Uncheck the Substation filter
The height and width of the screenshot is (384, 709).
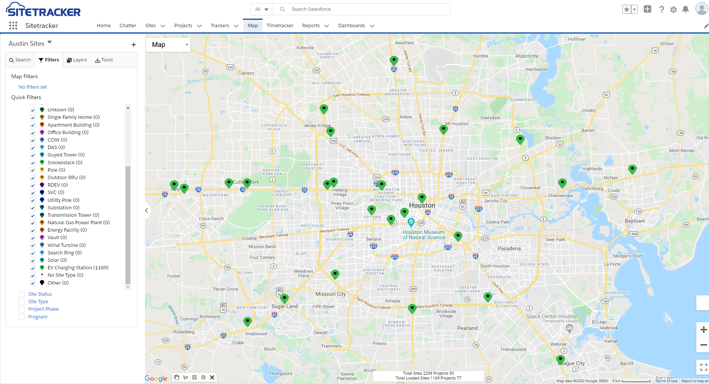pyautogui.click(x=33, y=208)
